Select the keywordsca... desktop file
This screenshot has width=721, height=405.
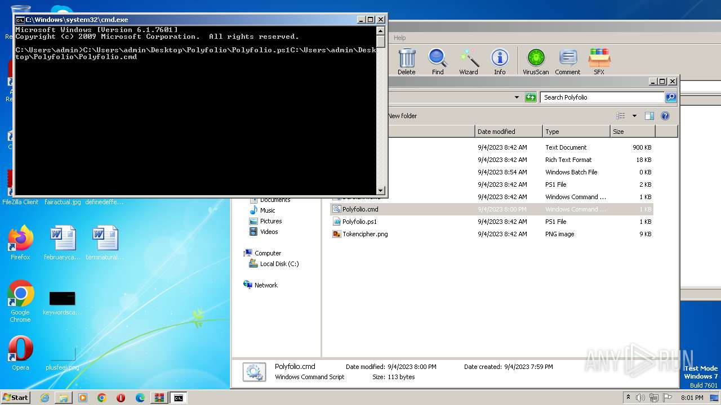pos(63,303)
